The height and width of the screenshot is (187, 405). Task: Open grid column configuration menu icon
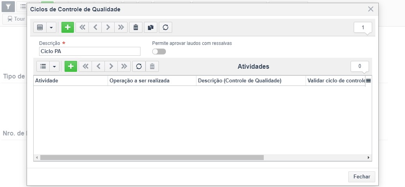pyautogui.click(x=369, y=81)
